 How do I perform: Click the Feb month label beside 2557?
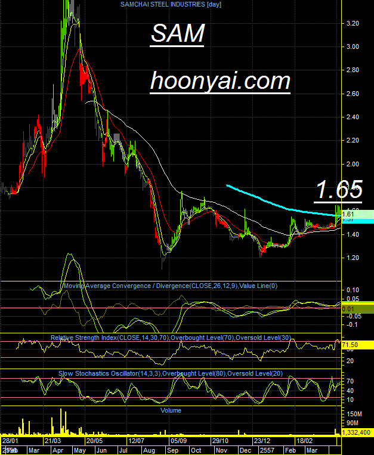point(290,451)
